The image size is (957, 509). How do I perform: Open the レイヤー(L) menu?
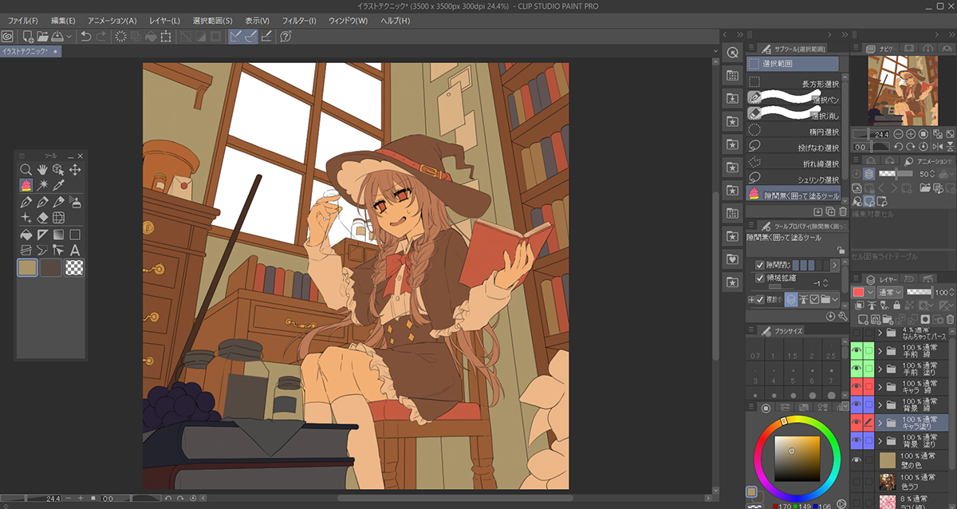(x=164, y=20)
